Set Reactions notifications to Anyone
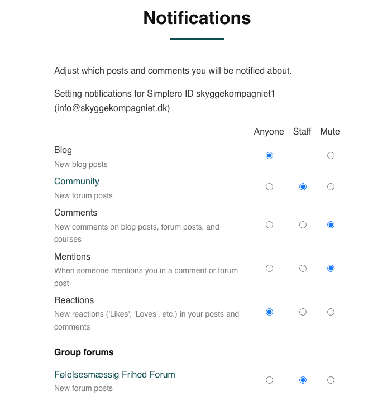 270,312
